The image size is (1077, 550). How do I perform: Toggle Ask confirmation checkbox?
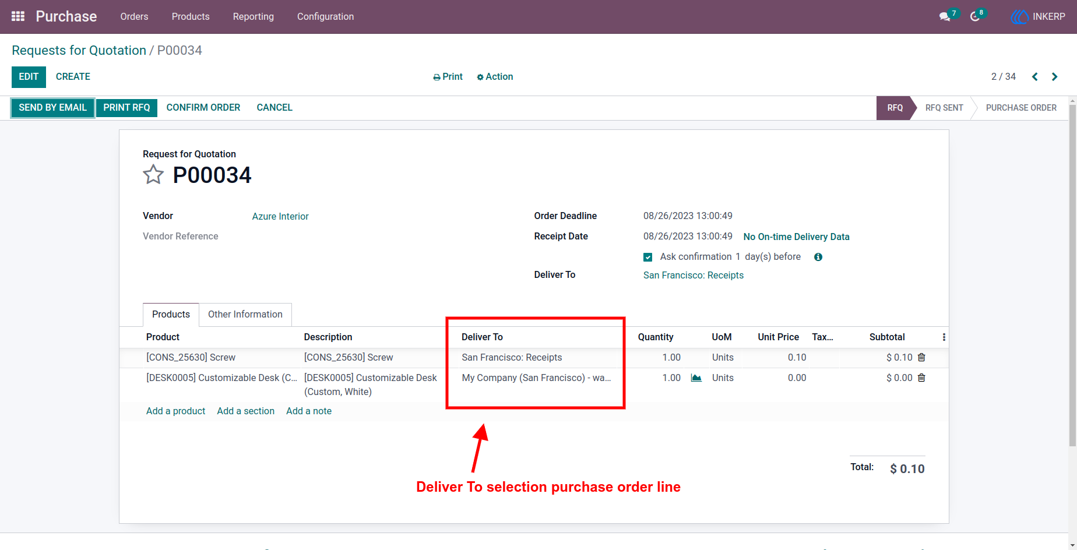click(647, 257)
